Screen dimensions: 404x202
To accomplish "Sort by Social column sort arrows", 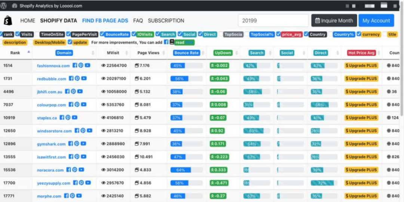I will (x=304, y=53).
